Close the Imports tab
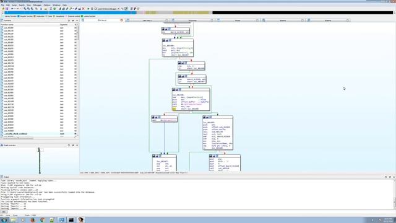 point(303,20)
